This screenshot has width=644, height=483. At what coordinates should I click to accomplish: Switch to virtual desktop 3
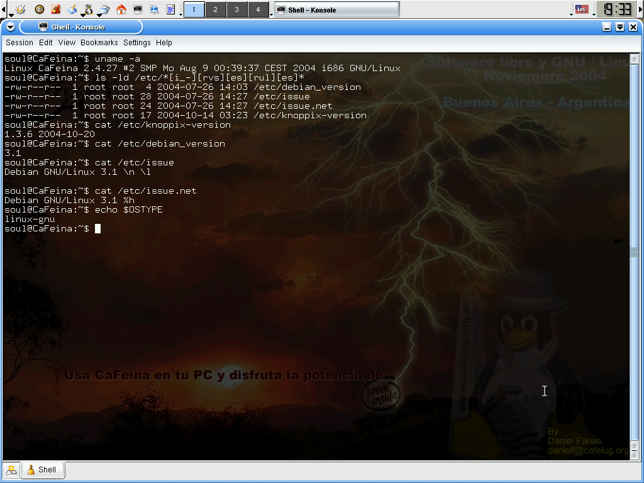[x=236, y=9]
